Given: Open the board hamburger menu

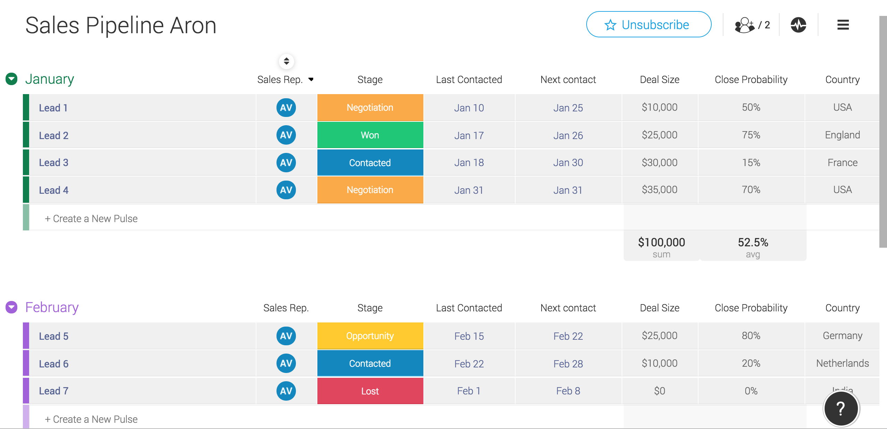Looking at the screenshot, I should coord(843,25).
